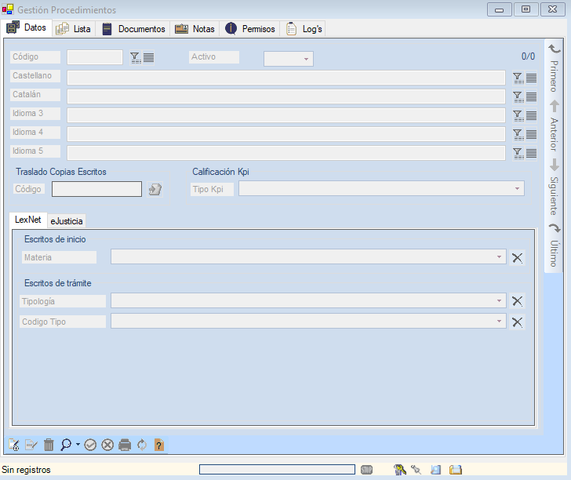Go to the Permisos tab
The height and width of the screenshot is (480, 571).
(251, 29)
